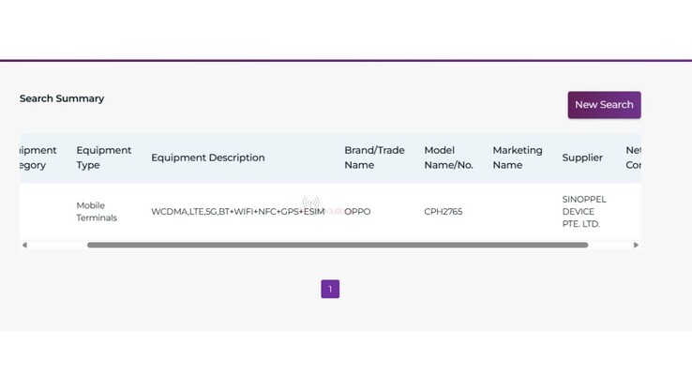Click the Supplier column header
Screen dimensions: 692x390
click(x=582, y=157)
